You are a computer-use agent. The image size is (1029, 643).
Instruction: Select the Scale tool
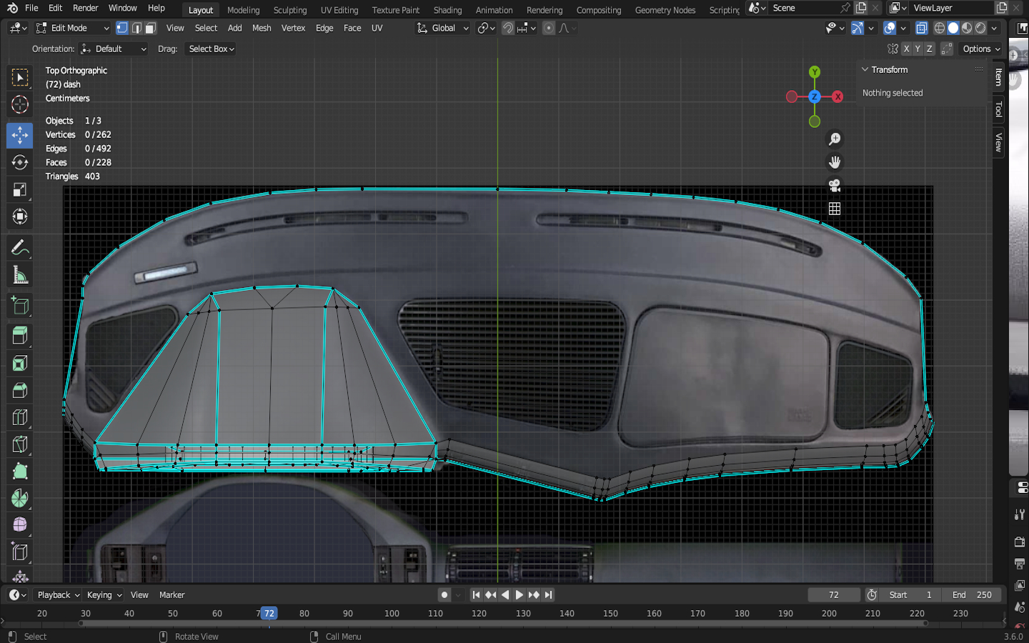click(20, 190)
